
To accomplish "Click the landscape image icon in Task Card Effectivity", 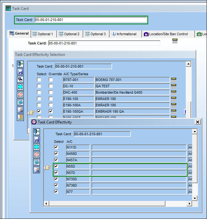I will point(37,170).
